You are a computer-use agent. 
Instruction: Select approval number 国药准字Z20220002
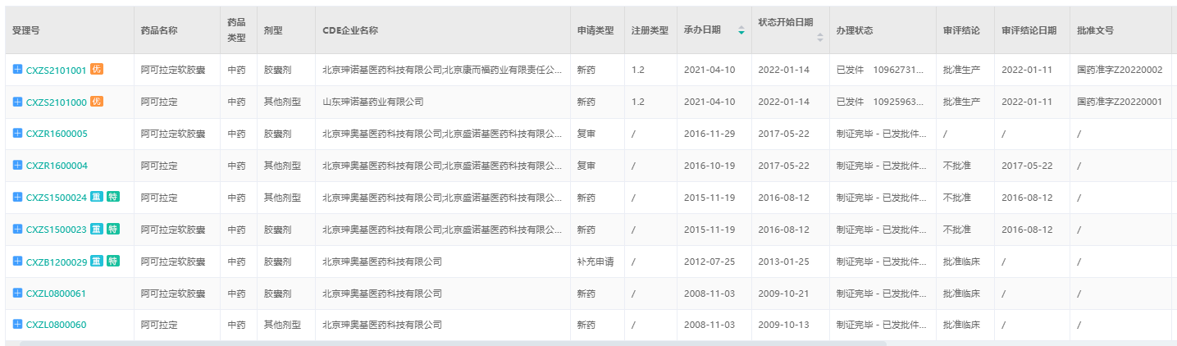click(1120, 71)
